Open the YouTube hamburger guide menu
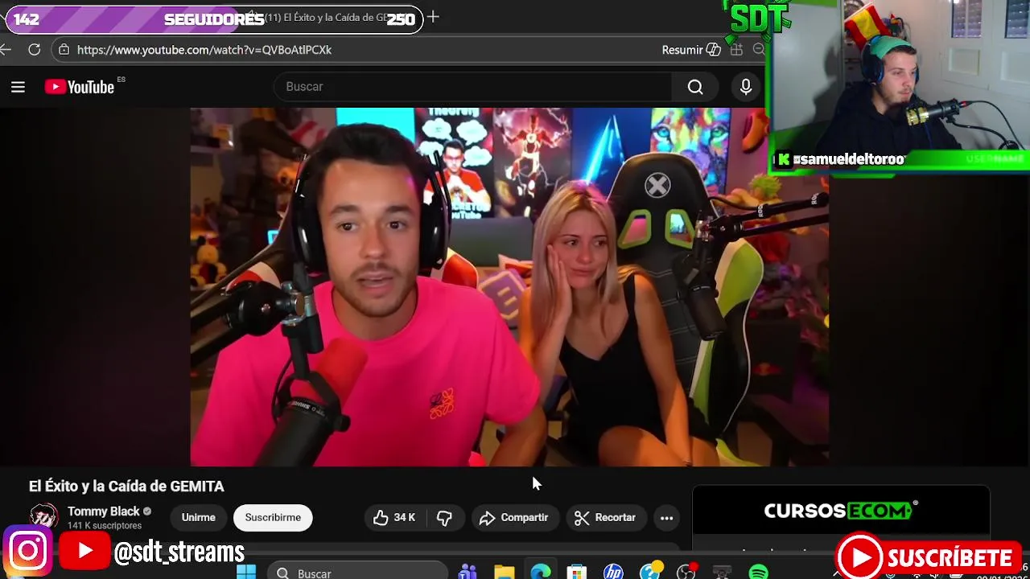 [18, 87]
